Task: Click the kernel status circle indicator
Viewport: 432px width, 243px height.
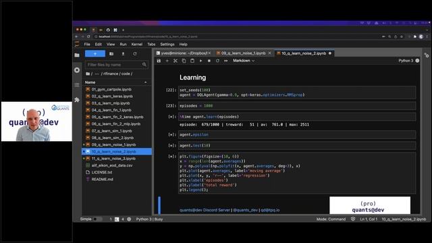Action: click(x=417, y=61)
